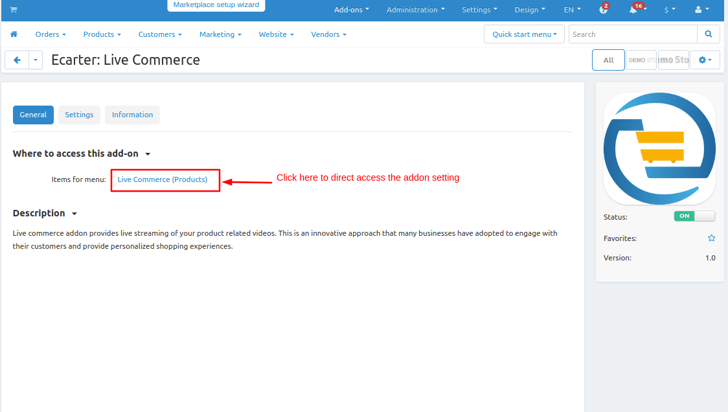Select the first DEMO storefront button

(641, 60)
